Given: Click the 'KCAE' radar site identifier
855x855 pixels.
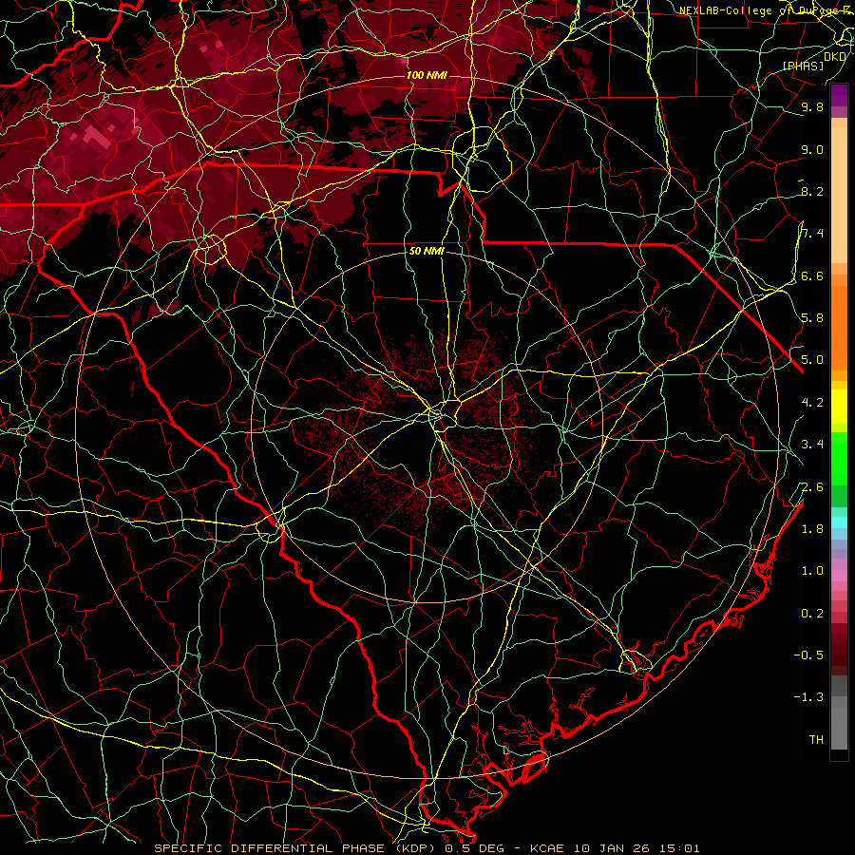Looking at the screenshot, I should pos(548,848).
